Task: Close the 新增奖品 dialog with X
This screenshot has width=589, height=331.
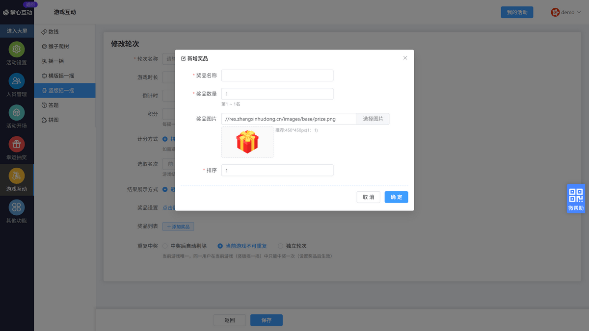Action: [x=405, y=58]
